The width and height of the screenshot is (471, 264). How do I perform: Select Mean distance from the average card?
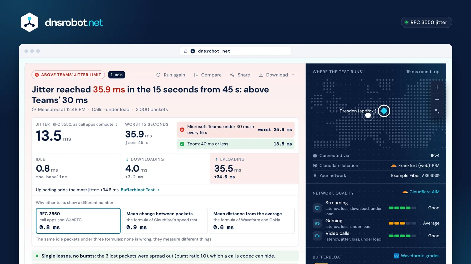[x=252, y=221]
